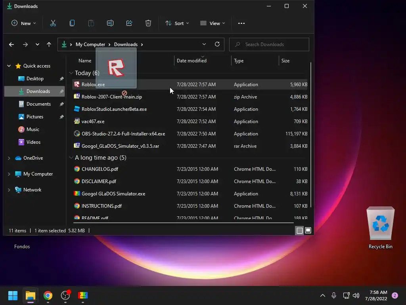Click the microphone tray icon
Viewport: 406px width, 305px height.
click(334, 295)
